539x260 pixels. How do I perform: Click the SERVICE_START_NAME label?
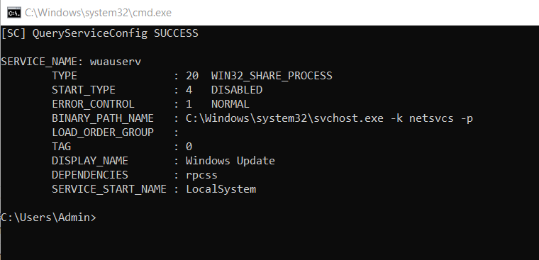(109, 189)
